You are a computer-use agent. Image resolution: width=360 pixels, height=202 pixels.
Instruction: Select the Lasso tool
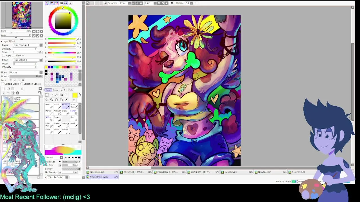51,95
